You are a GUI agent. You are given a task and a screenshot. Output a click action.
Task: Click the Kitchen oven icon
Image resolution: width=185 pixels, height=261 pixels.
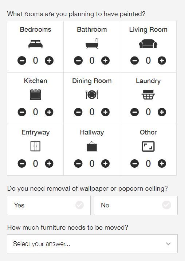click(x=35, y=94)
